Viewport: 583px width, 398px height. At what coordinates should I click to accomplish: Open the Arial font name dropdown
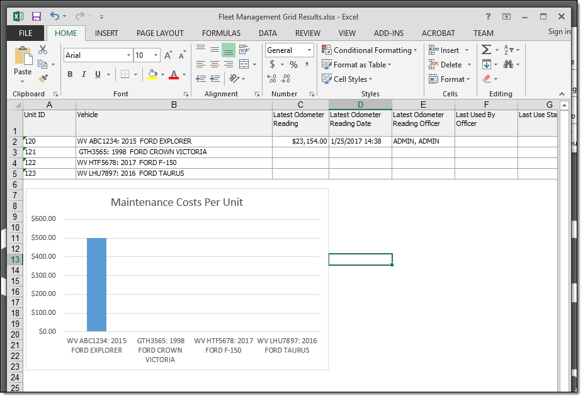(128, 55)
